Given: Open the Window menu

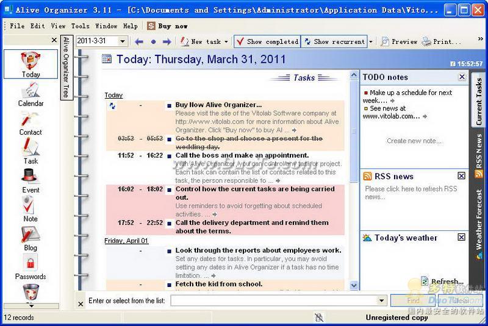Looking at the screenshot, I should point(106,26).
